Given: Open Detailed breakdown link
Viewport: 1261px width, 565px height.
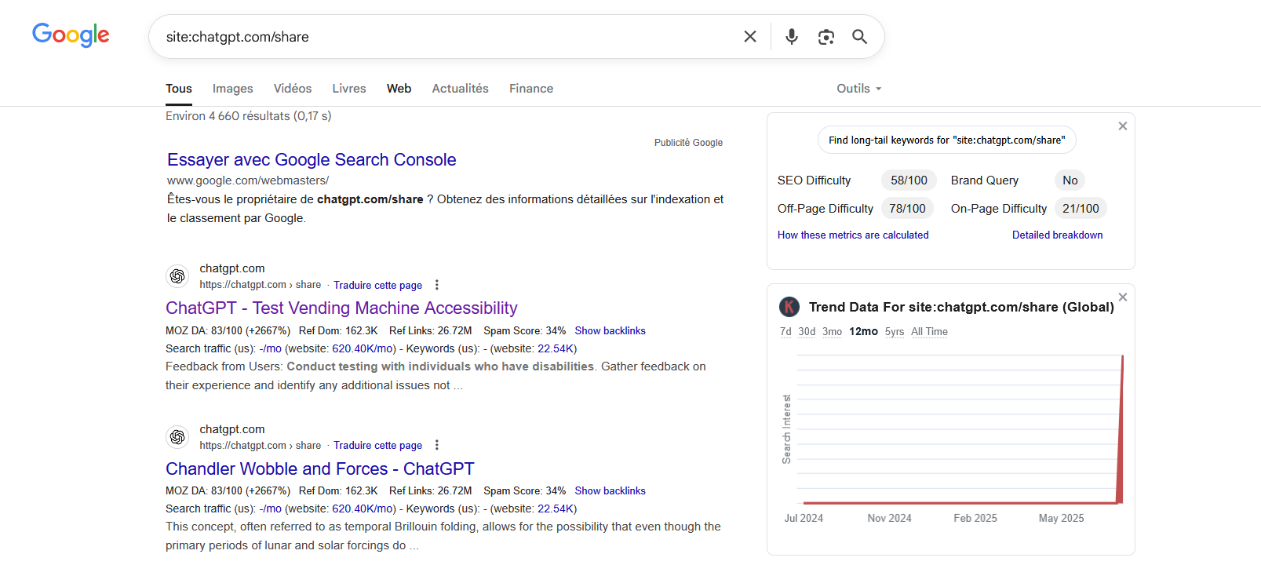Looking at the screenshot, I should tap(1058, 235).
